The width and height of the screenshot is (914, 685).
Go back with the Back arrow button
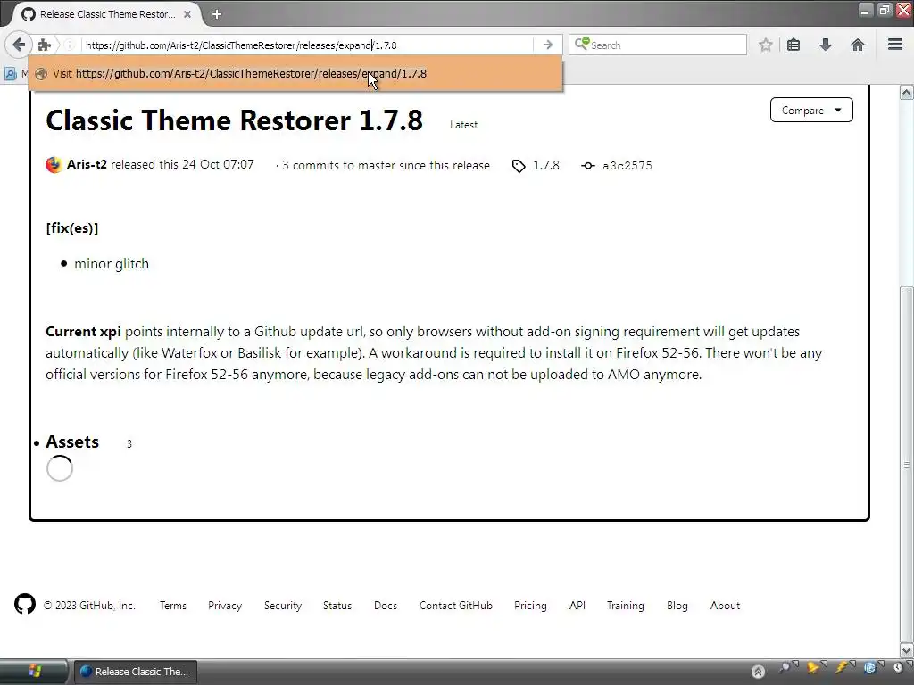click(x=18, y=45)
